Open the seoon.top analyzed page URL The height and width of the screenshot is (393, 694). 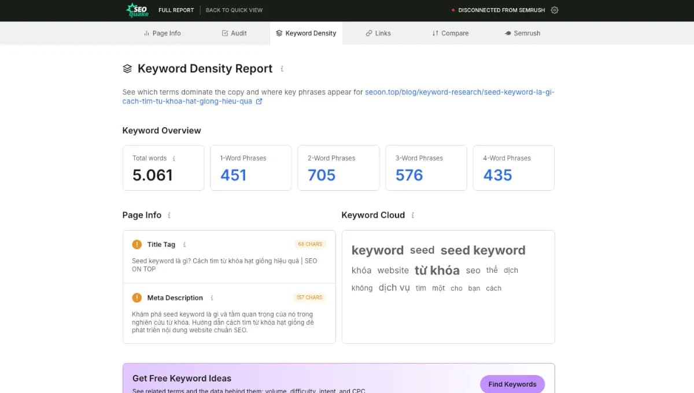coord(338,97)
